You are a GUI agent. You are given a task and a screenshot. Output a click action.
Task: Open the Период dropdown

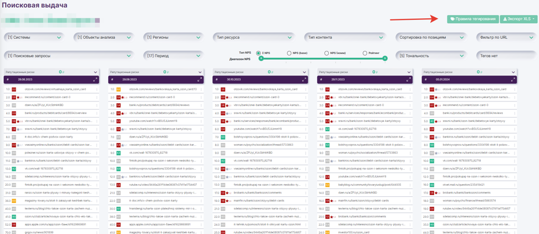172,55
